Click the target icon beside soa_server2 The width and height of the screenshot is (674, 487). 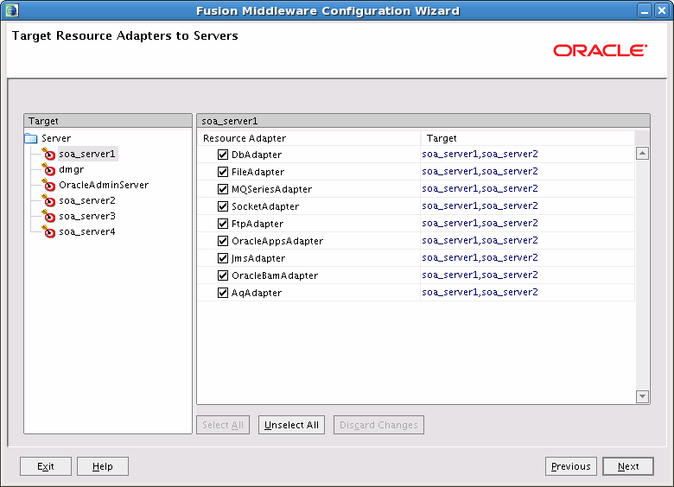coord(48,200)
